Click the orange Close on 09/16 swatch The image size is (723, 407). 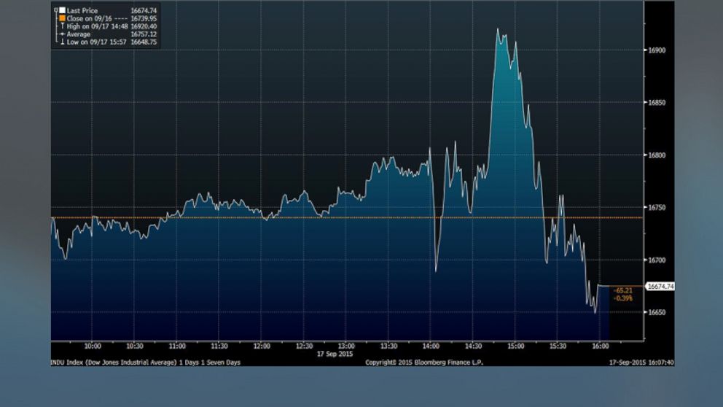62,18
